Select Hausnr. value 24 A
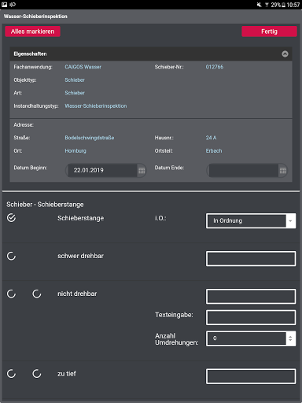 [211, 138]
